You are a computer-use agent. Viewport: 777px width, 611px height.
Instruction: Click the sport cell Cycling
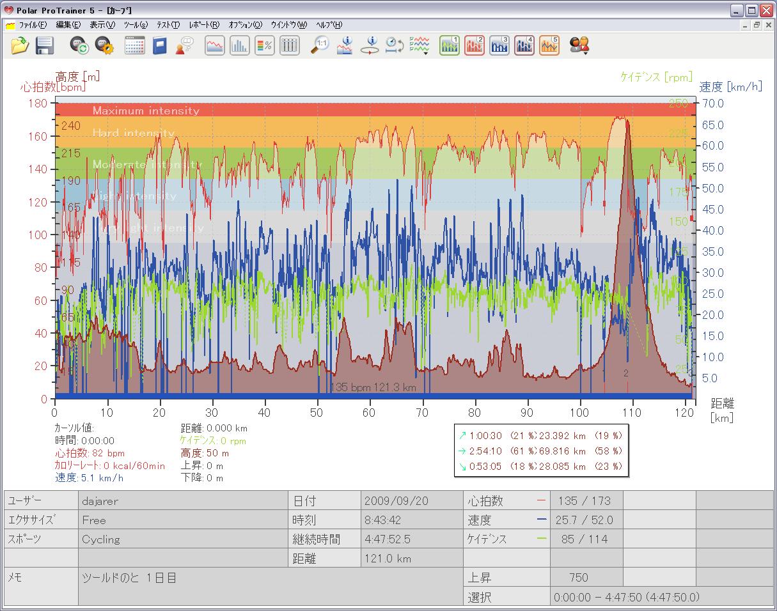[183, 539]
